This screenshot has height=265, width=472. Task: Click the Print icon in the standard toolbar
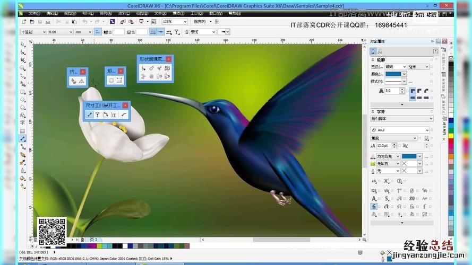tap(48, 22)
